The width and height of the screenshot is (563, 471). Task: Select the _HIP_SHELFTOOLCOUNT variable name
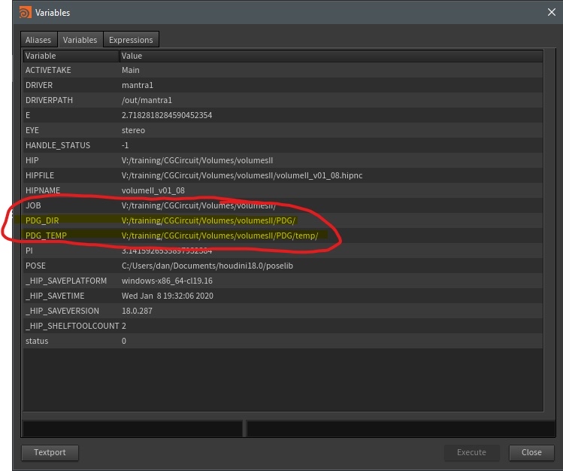72,327
